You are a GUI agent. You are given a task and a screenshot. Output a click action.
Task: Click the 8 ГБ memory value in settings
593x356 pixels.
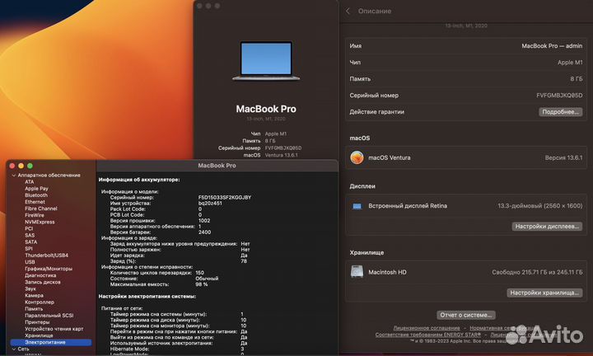point(577,78)
